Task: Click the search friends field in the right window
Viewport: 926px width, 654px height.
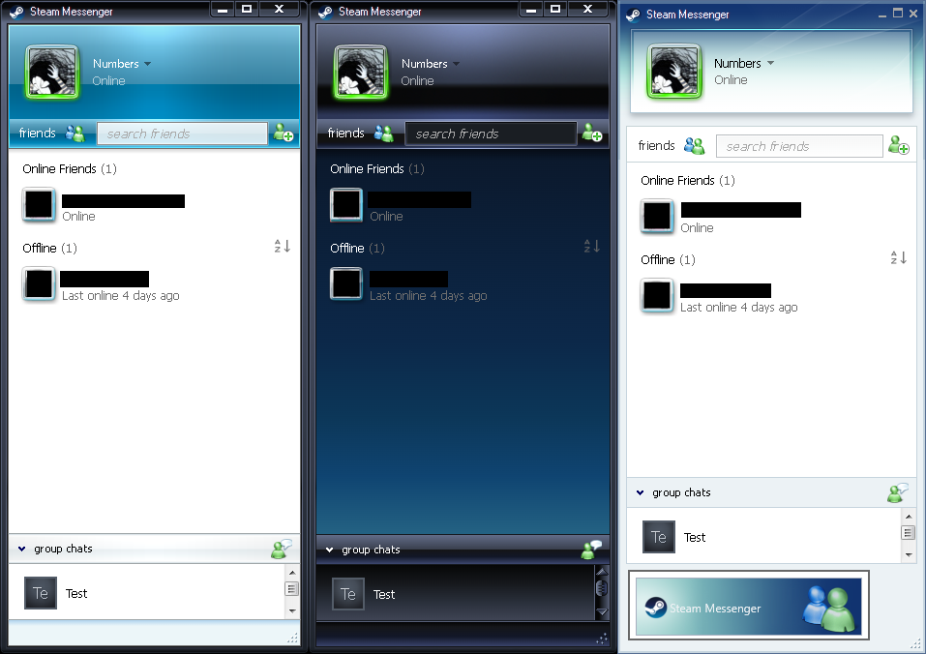Action: (x=799, y=146)
